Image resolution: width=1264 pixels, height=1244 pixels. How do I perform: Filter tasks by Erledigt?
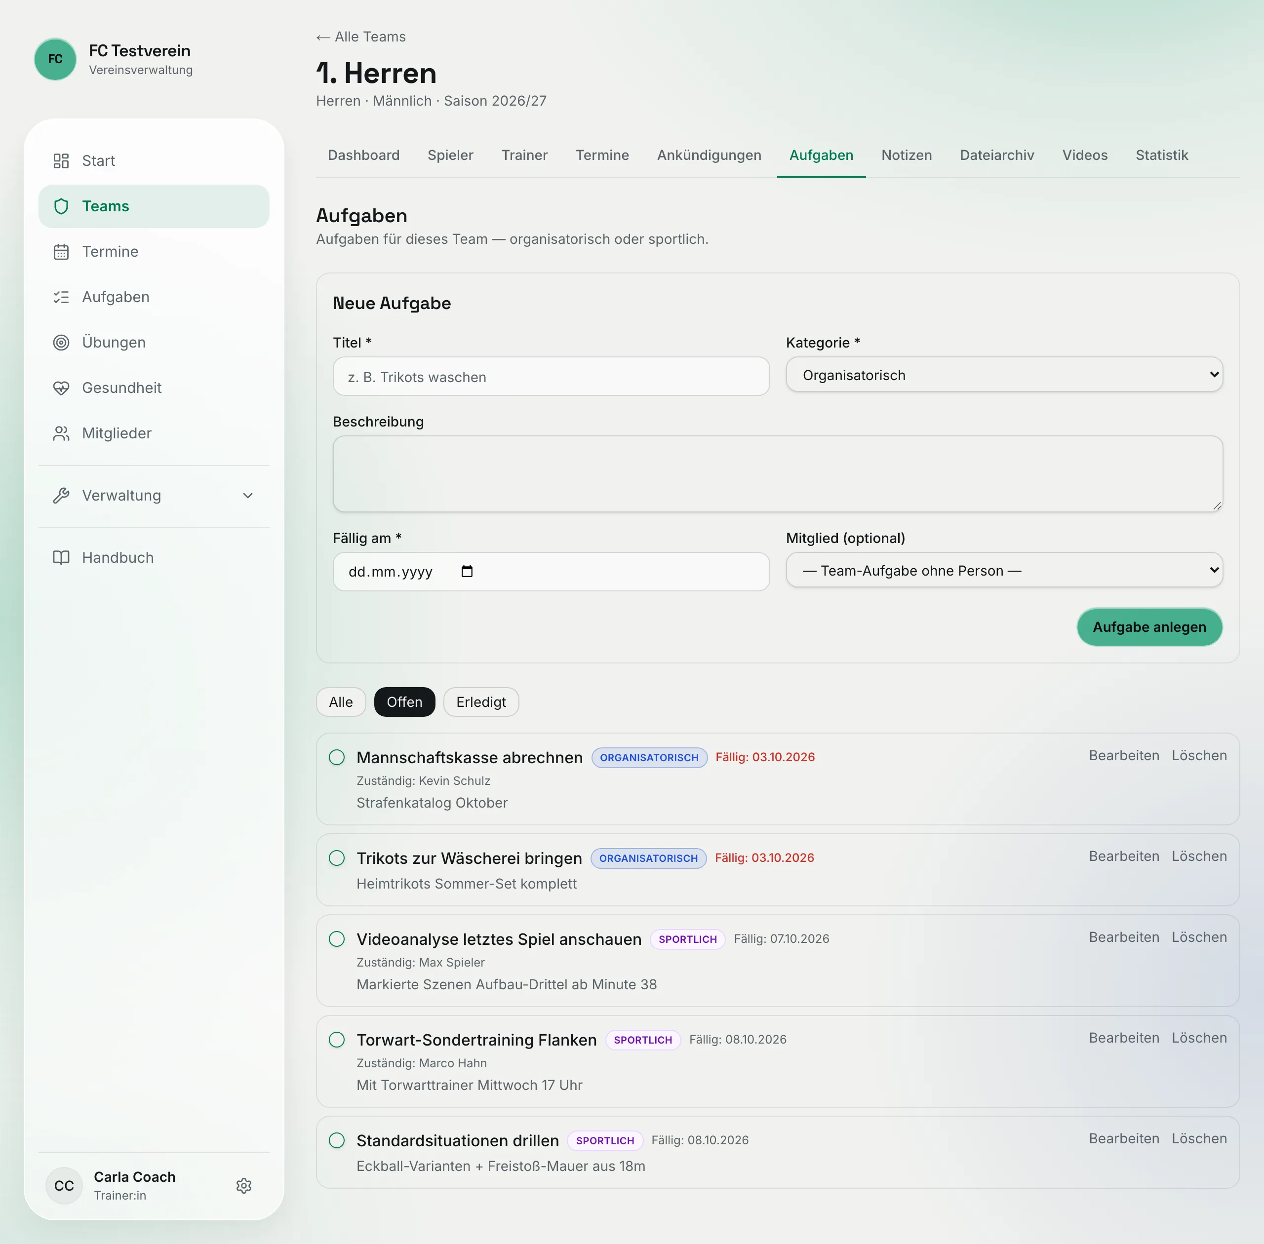pyautogui.click(x=481, y=701)
